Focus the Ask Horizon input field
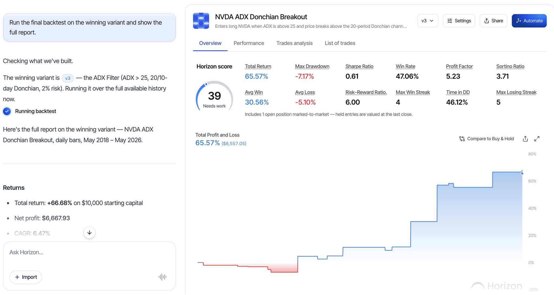 (x=89, y=252)
